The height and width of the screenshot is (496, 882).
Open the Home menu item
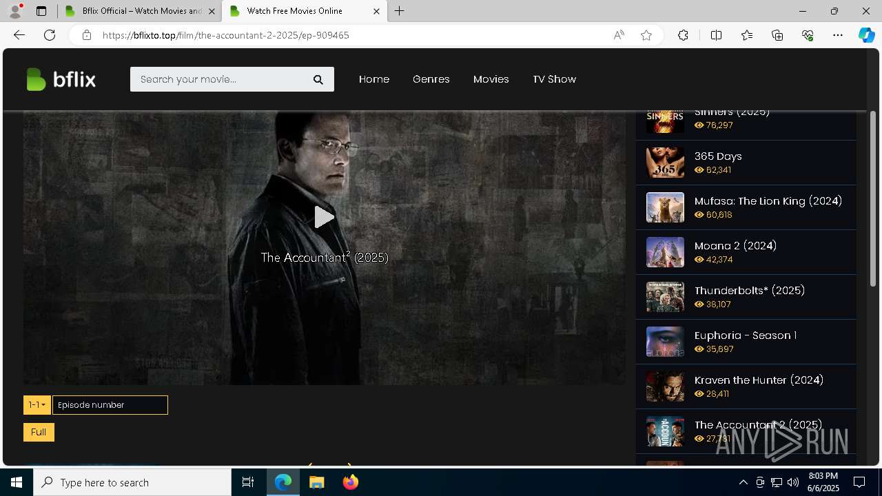click(x=374, y=79)
